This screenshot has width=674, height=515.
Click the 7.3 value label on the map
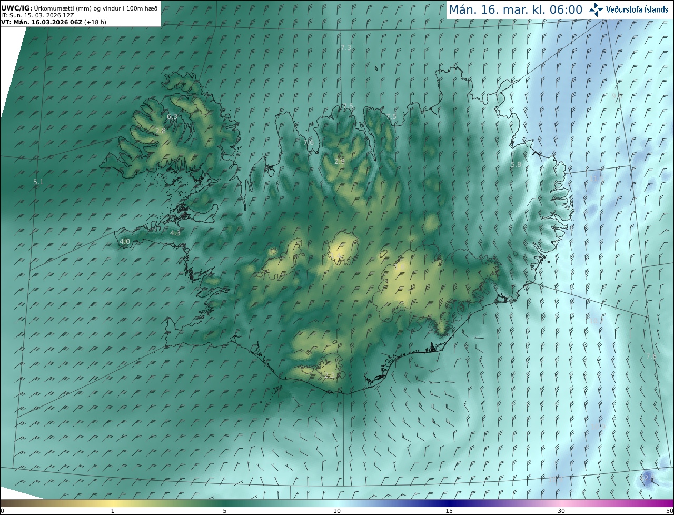pos(346,47)
